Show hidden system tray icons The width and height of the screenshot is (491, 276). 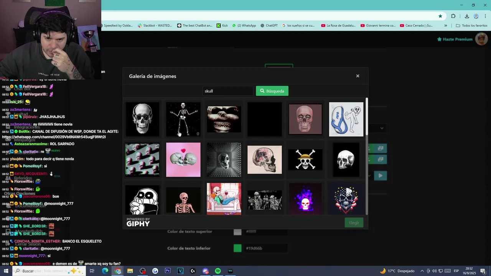click(422, 271)
